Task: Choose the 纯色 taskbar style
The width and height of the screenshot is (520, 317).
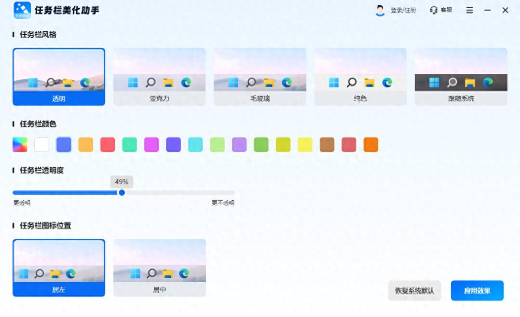Action: (361, 77)
